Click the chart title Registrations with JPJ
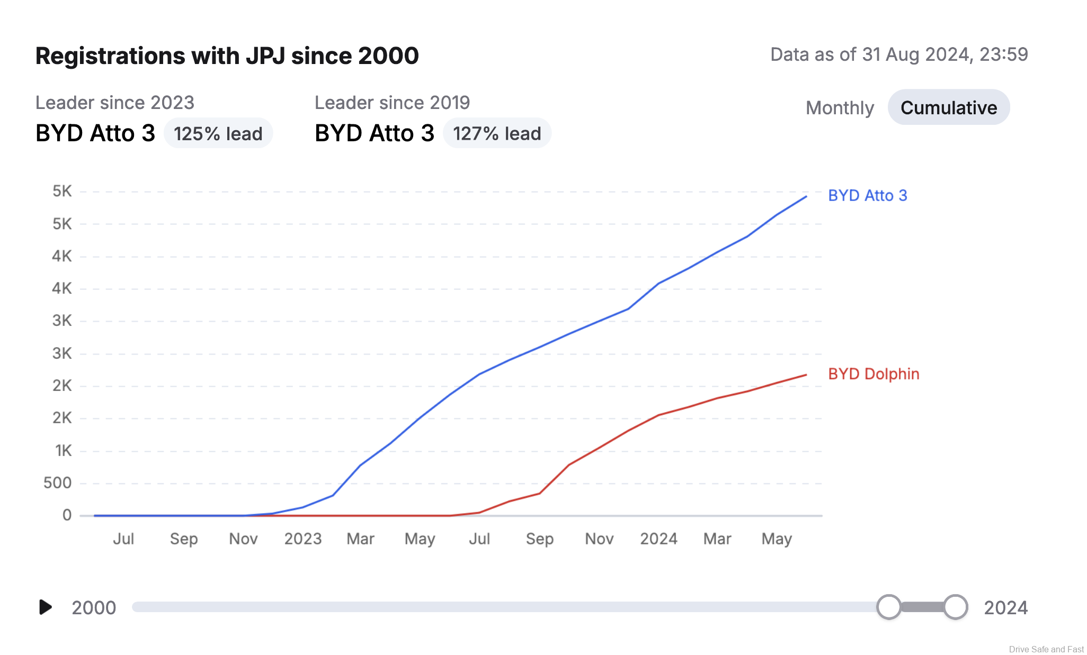1087x655 pixels. (227, 56)
